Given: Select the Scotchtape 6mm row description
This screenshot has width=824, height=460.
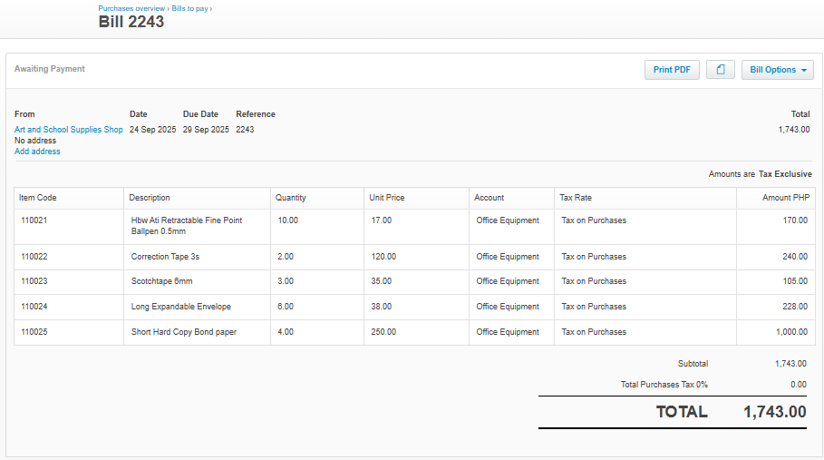Looking at the screenshot, I should (162, 281).
